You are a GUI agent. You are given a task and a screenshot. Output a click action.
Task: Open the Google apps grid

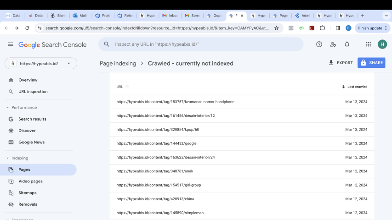tap(368, 44)
